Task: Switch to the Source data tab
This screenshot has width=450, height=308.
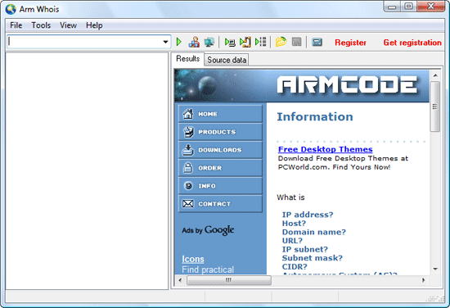Action: (227, 60)
